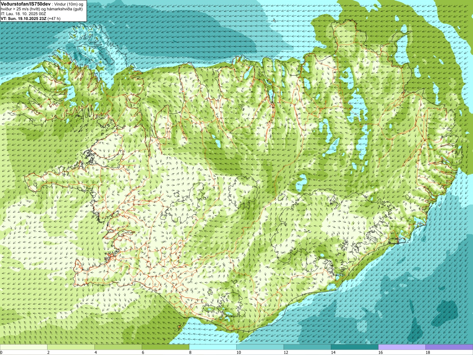Click the soft teal 10–12 m/s legend swatch
Viewport: 473px width, 355px height.
point(260,347)
